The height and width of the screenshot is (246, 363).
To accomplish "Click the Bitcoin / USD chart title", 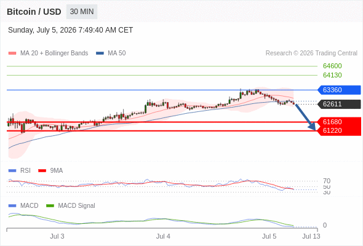I will coord(34,12).
